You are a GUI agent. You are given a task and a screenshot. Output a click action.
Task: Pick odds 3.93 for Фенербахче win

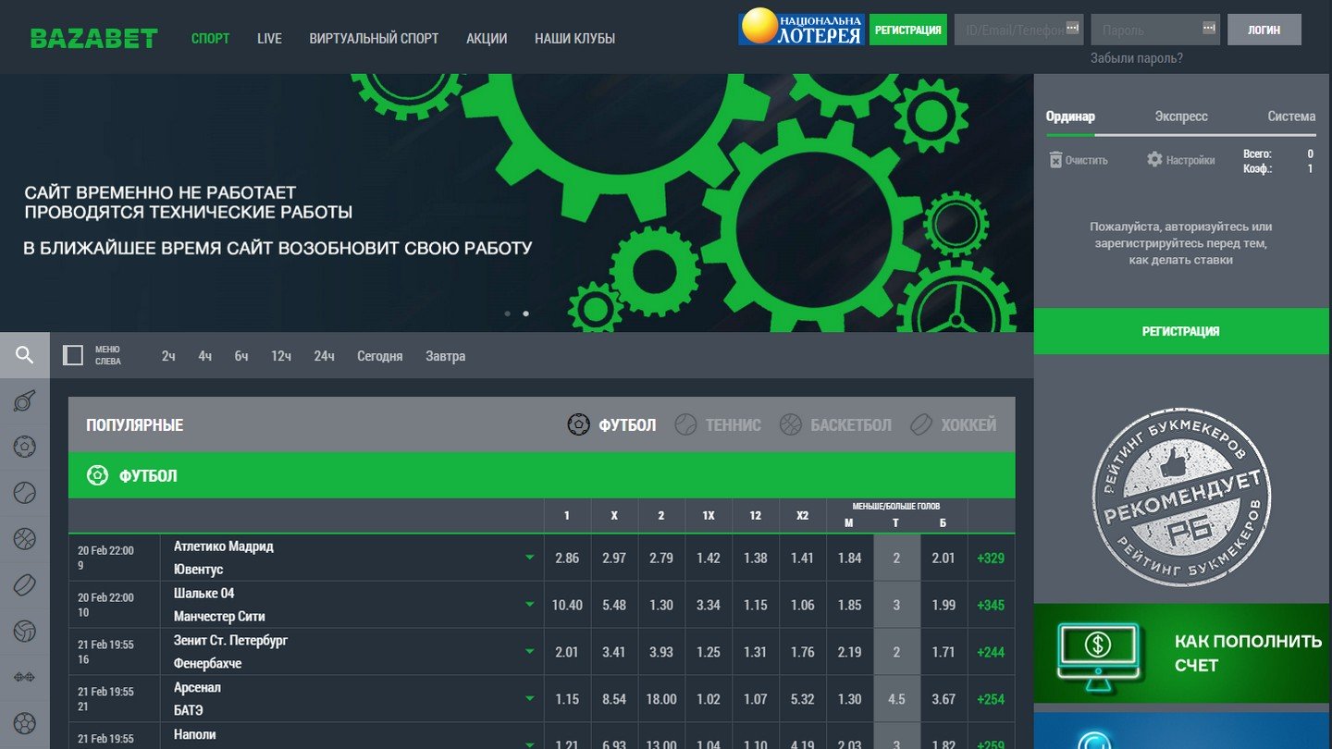(x=661, y=652)
